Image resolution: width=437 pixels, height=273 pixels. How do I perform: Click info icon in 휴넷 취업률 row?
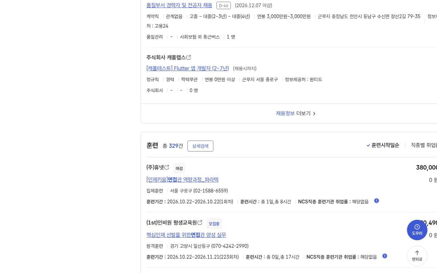coord(377,201)
